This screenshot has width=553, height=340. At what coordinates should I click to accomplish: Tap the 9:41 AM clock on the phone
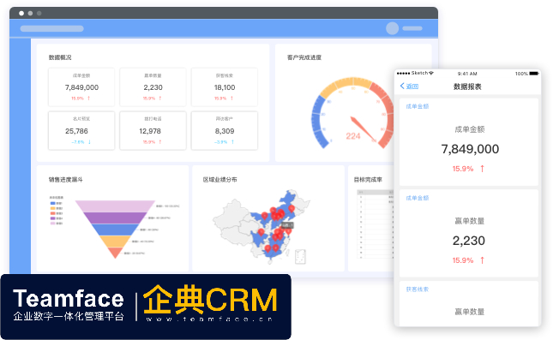click(467, 74)
